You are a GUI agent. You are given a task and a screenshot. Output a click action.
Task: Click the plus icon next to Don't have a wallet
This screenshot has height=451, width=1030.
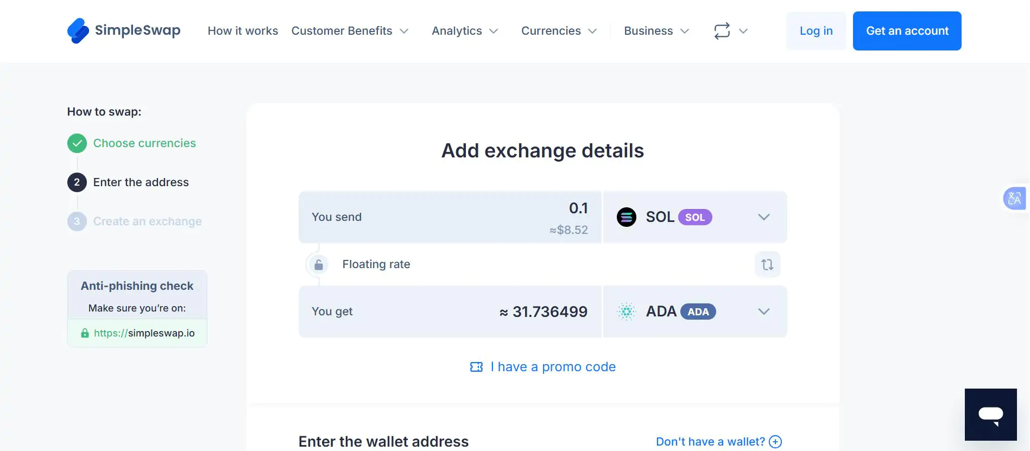pyautogui.click(x=776, y=441)
